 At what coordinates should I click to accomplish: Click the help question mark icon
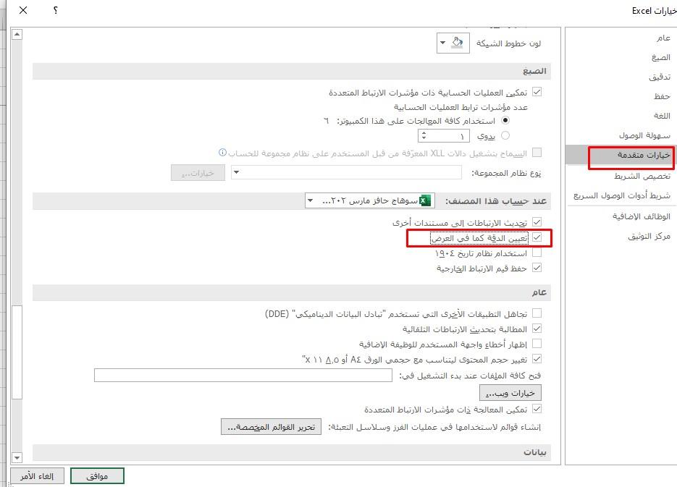point(56,10)
